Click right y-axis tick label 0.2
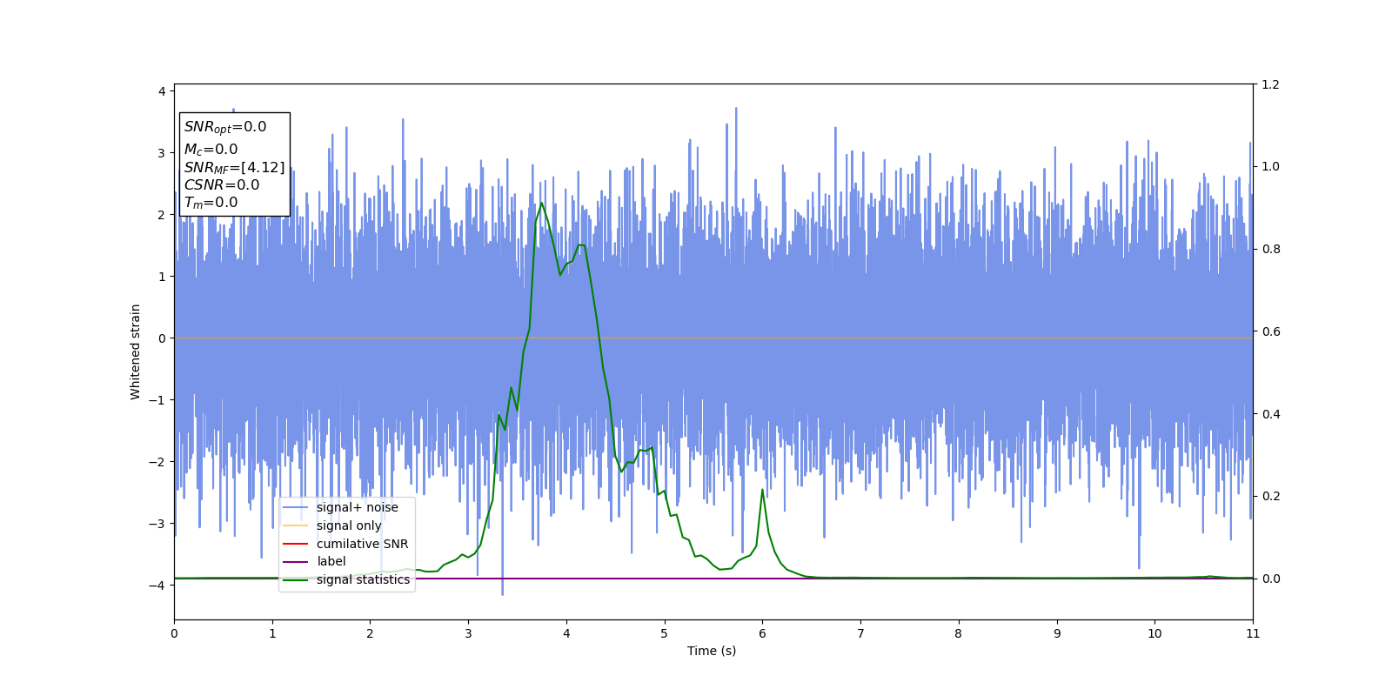 (1270, 496)
